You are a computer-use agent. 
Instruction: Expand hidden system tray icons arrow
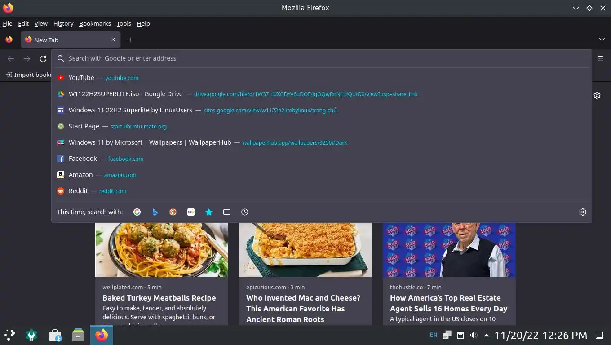[x=486, y=335]
